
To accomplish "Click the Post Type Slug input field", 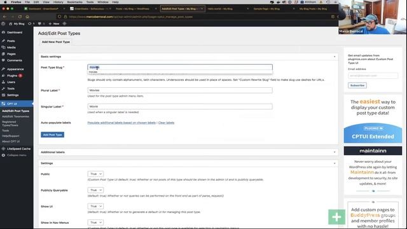I will tap(180, 67).
